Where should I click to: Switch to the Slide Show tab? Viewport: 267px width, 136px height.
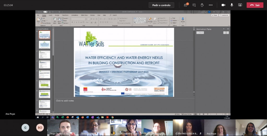tap(84, 15)
